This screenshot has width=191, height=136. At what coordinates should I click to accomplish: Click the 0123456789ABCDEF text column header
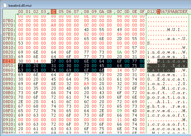(x=167, y=12)
